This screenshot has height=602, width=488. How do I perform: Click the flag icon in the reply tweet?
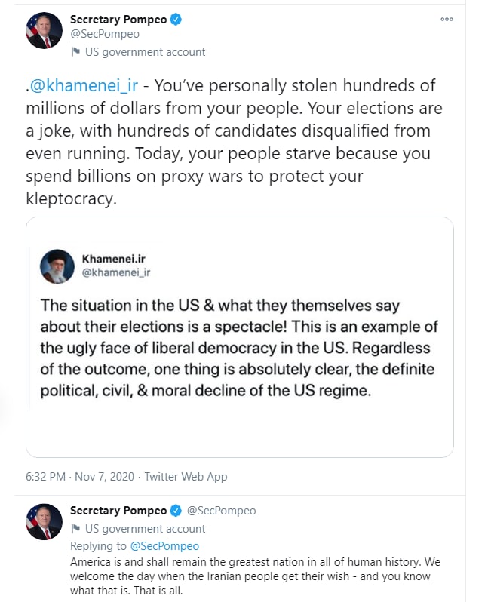75,529
